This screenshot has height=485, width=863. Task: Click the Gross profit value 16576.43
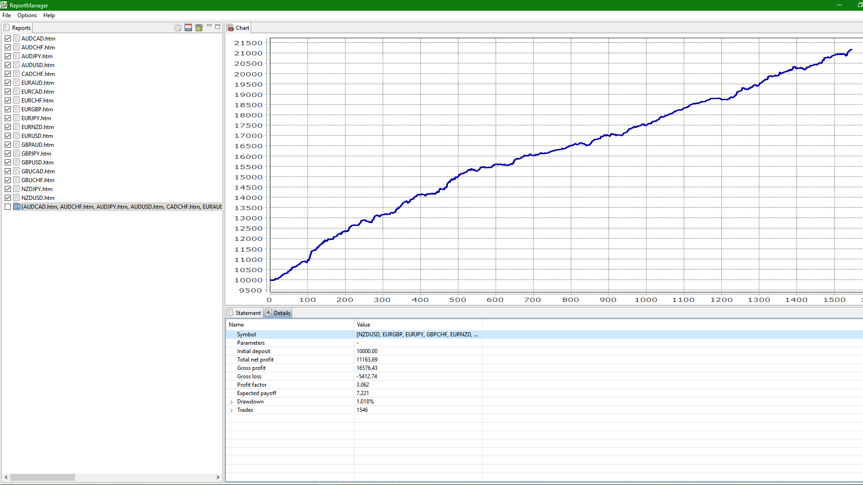[367, 368]
